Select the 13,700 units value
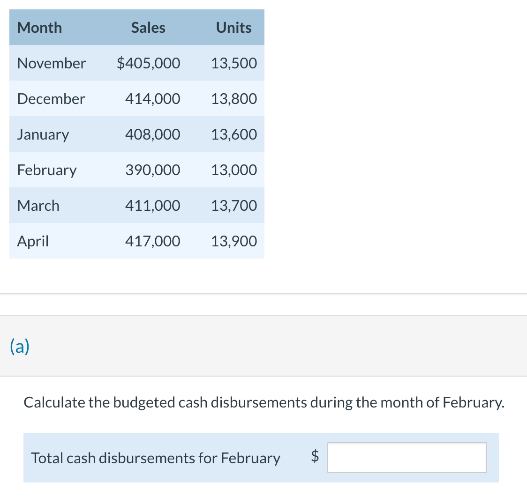This screenshot has height=504, width=527. (x=234, y=206)
